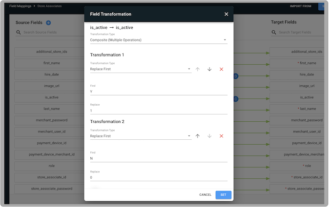Close the Field Transformation dialog

[x=226, y=14]
